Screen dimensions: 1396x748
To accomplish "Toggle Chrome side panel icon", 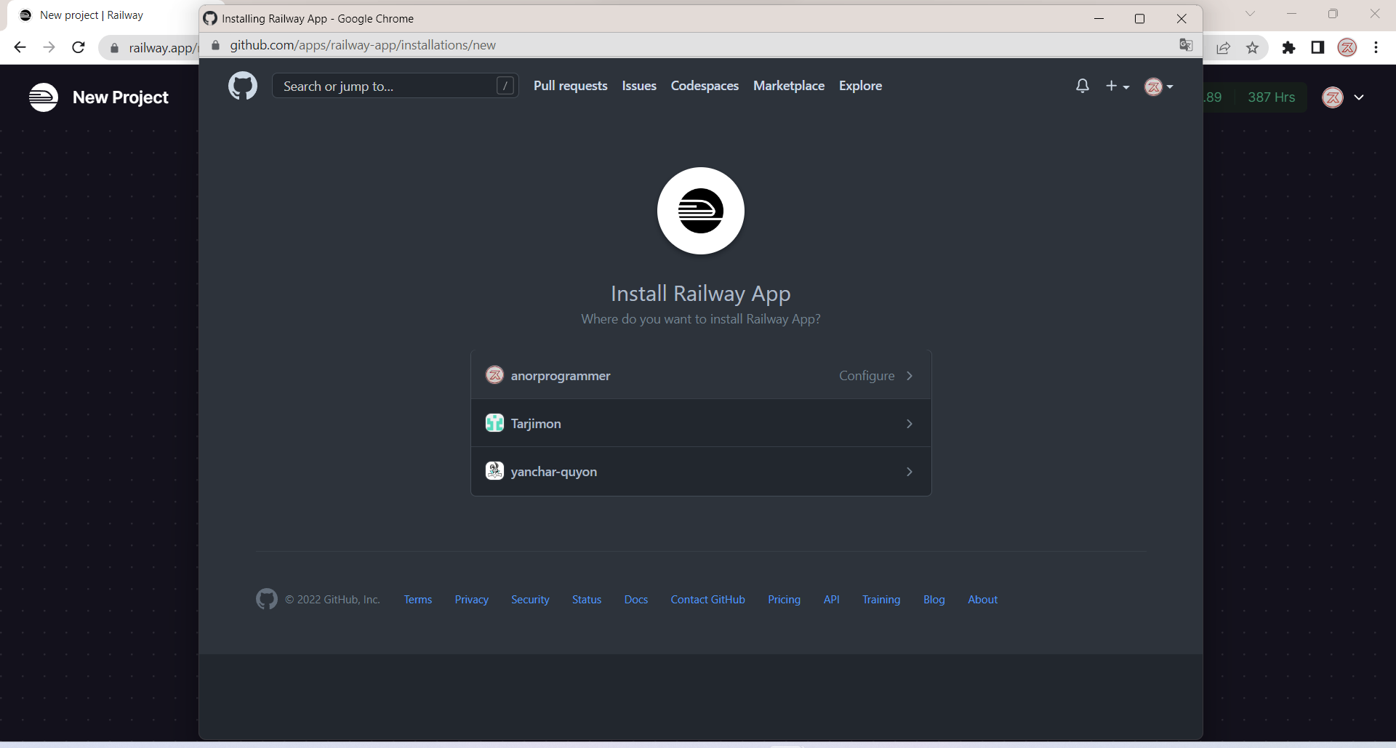I will [x=1317, y=48].
